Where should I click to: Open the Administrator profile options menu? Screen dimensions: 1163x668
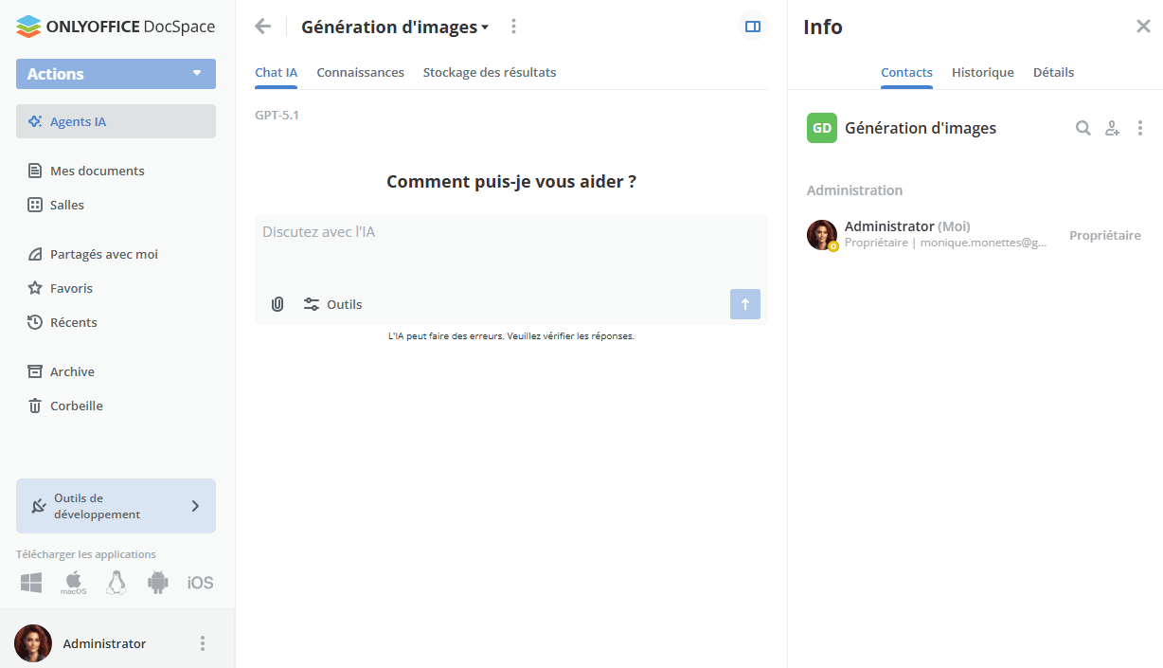pos(202,643)
